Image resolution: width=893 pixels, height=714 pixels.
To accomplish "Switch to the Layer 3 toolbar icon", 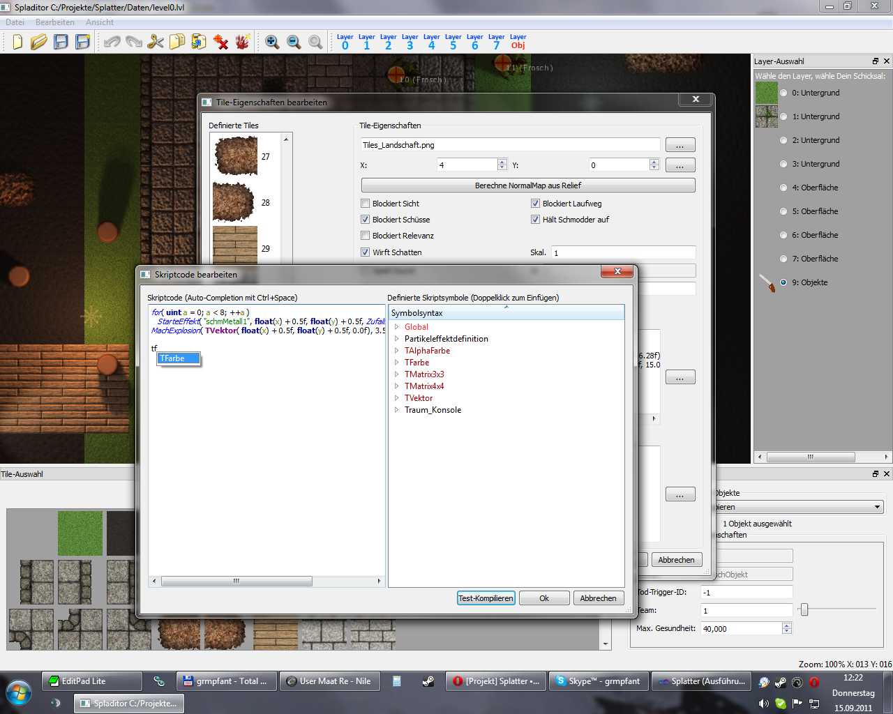I will coord(410,42).
